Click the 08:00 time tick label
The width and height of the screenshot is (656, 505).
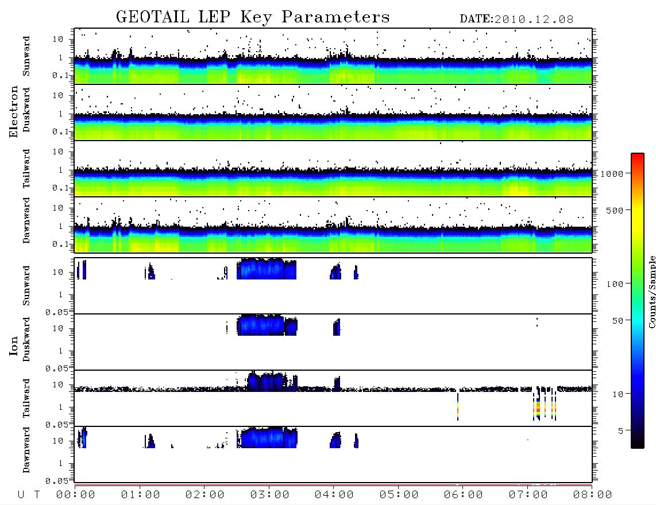coord(592,495)
